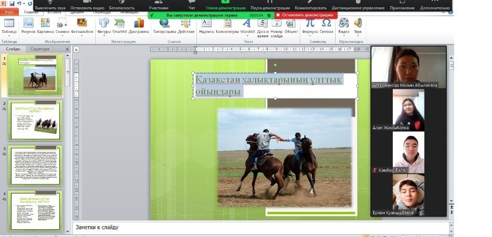Viewport: 492px width, 237px height.
Task: Open the Zoom Чат window
Action: (x=192, y=5)
